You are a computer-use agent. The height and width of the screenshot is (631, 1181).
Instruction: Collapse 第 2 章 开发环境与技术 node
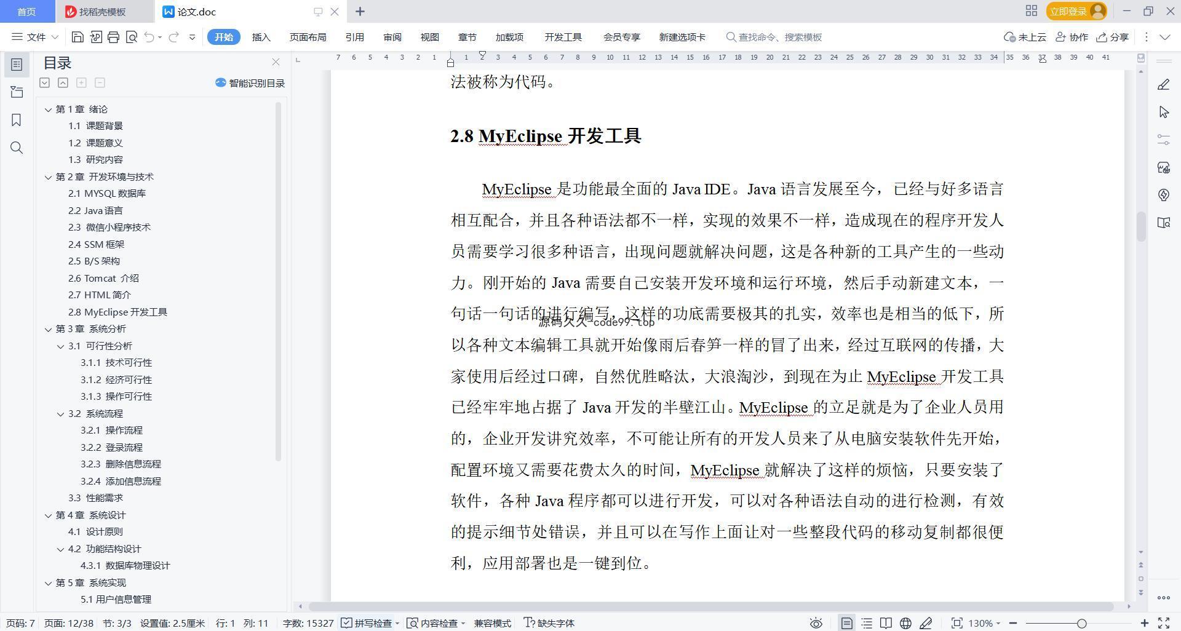[x=48, y=177]
